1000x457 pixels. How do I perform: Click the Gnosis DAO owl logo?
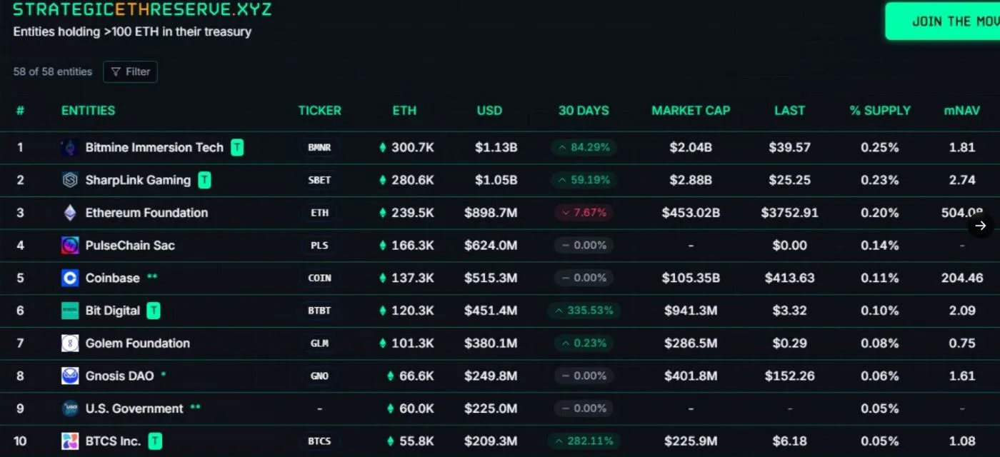tap(69, 376)
